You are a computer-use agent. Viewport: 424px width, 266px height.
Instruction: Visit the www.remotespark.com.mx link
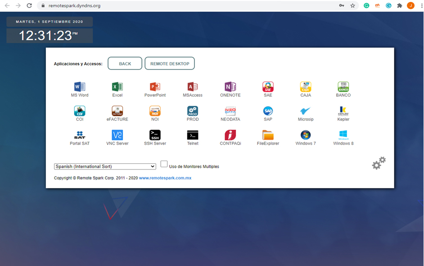(x=165, y=178)
